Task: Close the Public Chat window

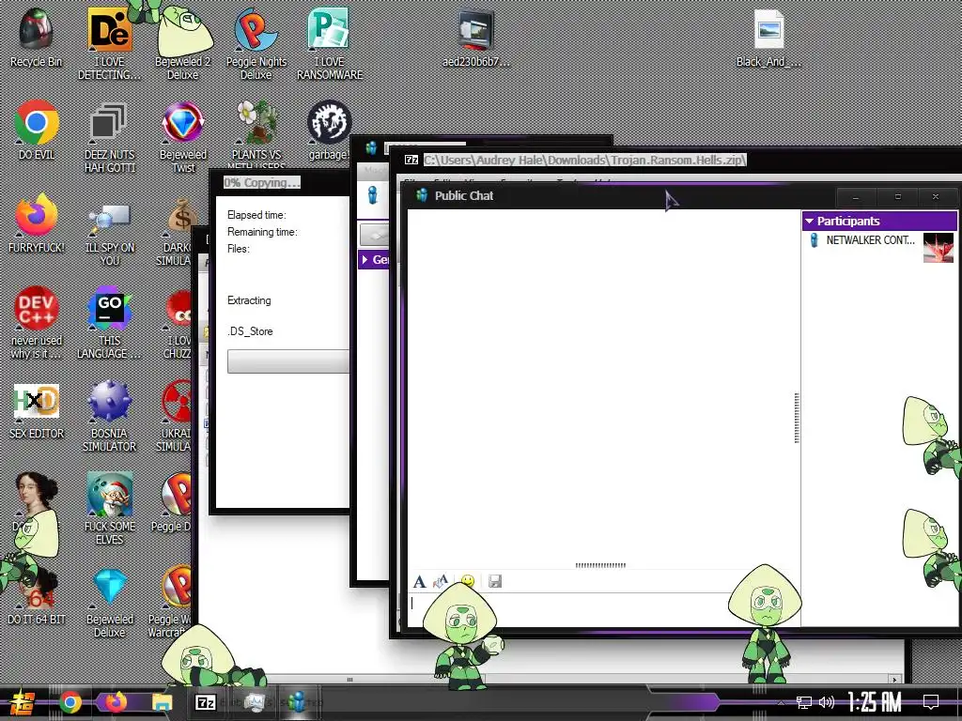Action: tap(936, 197)
